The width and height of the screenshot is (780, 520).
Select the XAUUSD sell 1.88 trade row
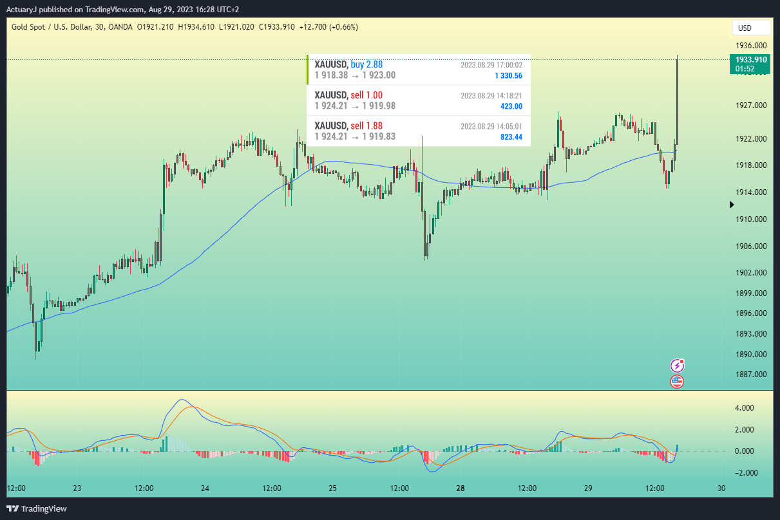click(x=419, y=131)
